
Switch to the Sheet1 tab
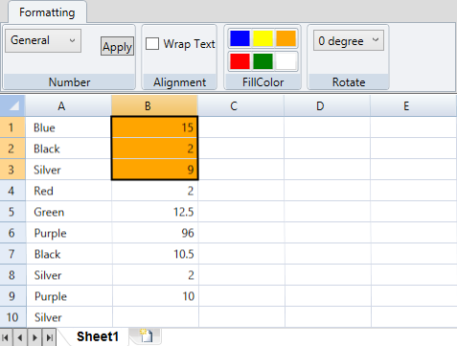(x=98, y=336)
